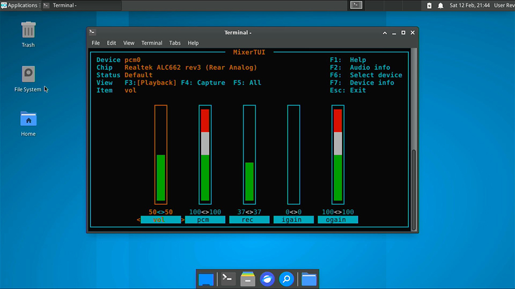Launch the web browser from dock
515x289 pixels.
pyautogui.click(x=267, y=279)
